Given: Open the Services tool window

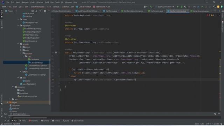Looking at the screenshot, I should pyautogui.click(x=56, y=121).
